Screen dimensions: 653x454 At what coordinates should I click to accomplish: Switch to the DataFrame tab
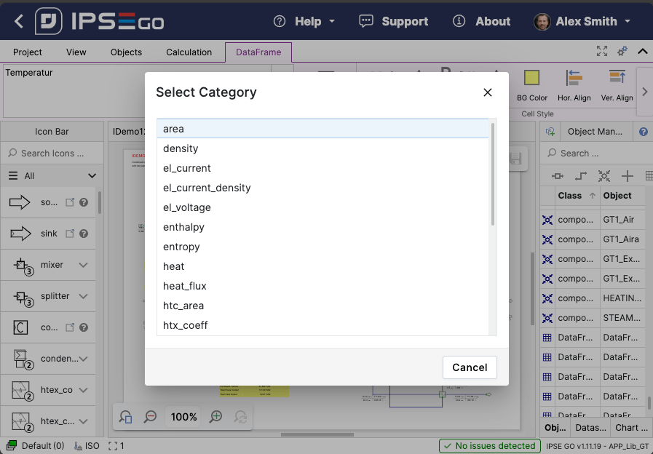click(x=258, y=52)
